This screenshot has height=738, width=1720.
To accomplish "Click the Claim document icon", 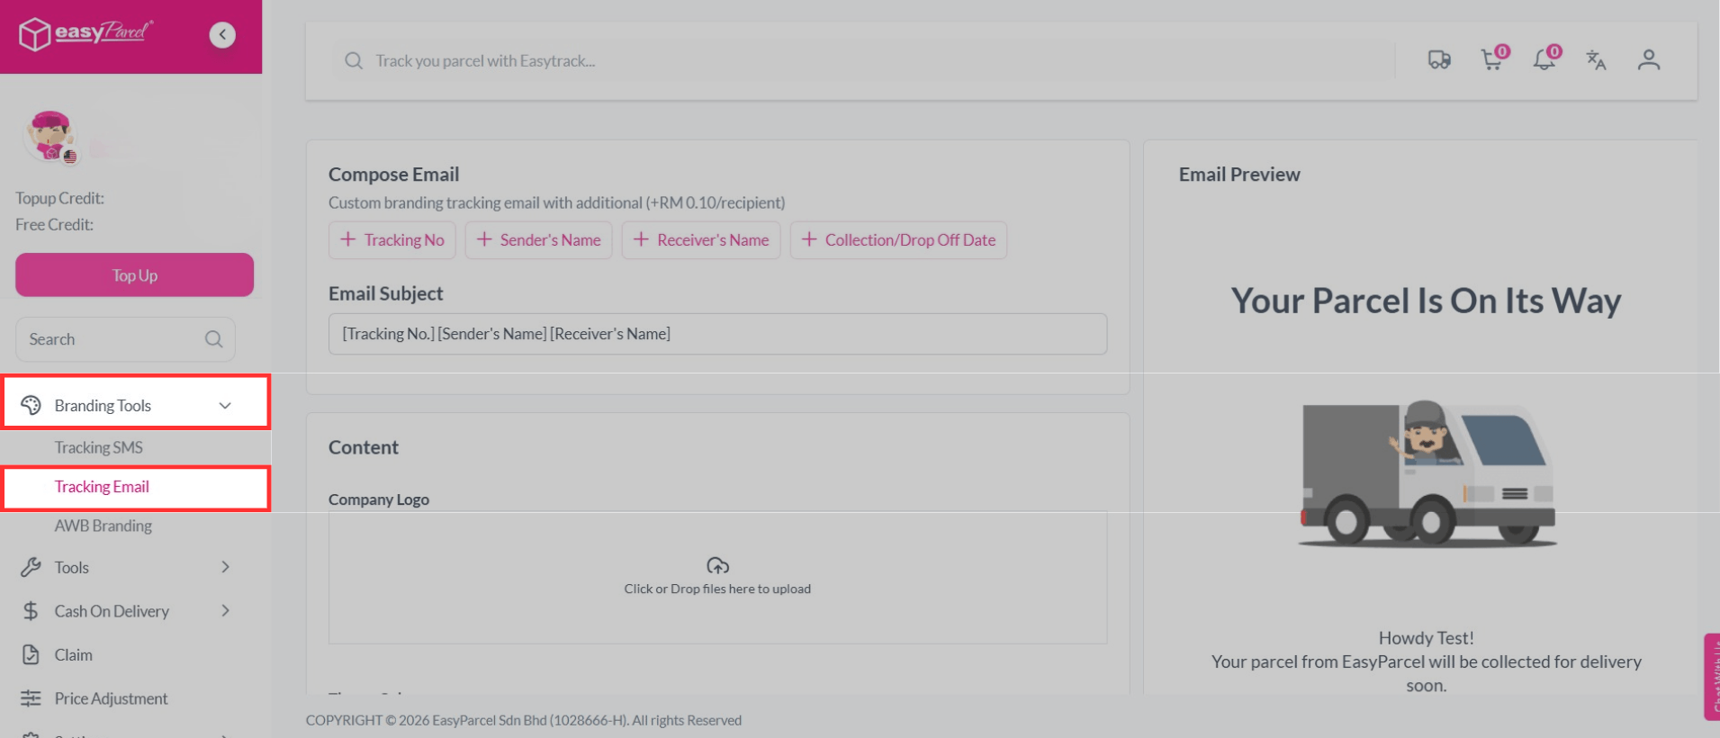I will (31, 654).
